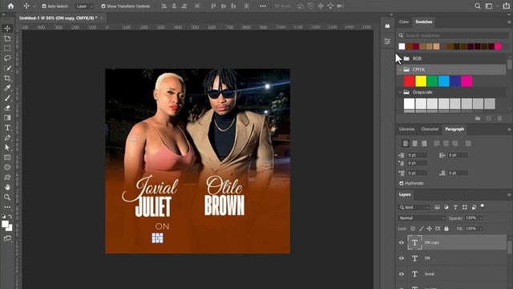Open the layer filter Kind dropdown

coord(414,207)
